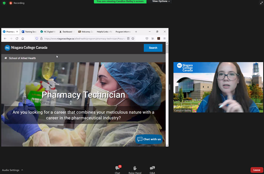This screenshot has width=264, height=174.
Task: Click the Niagara College Canada logo
Action: pyautogui.click(x=26, y=48)
